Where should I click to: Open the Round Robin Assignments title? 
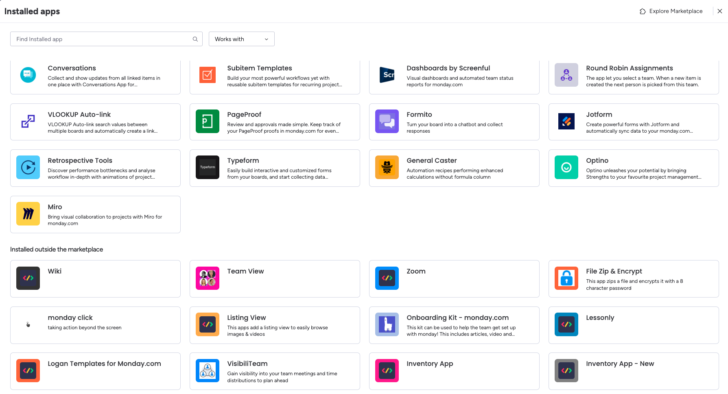click(x=630, y=68)
